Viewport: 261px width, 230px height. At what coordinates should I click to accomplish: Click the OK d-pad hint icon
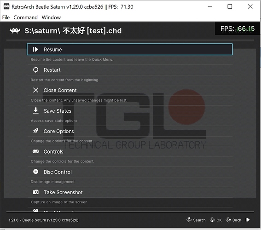point(212,220)
